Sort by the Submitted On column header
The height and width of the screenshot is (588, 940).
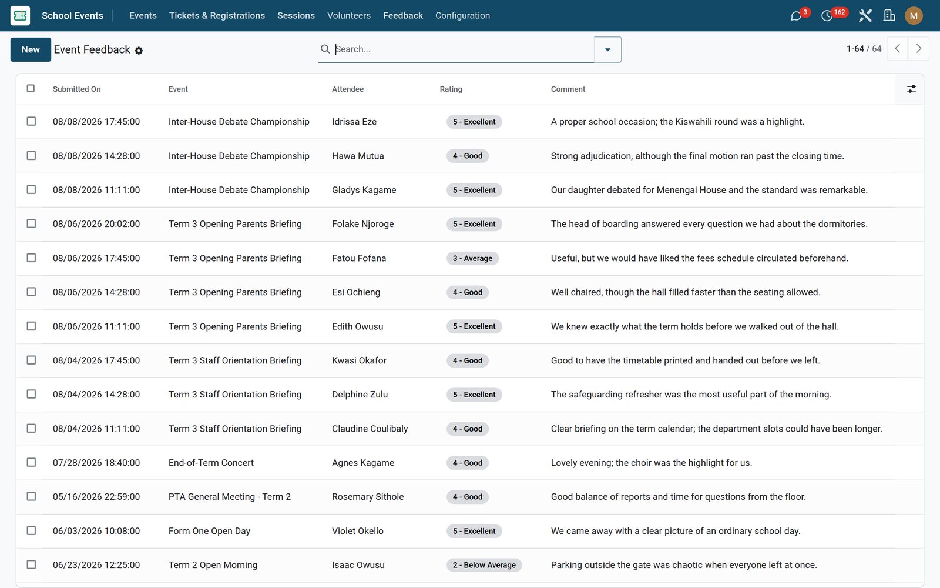pos(77,89)
